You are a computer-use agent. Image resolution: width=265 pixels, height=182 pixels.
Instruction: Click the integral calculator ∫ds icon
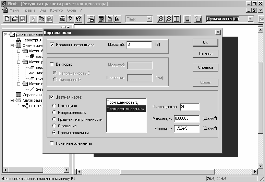[x=117, y=19]
